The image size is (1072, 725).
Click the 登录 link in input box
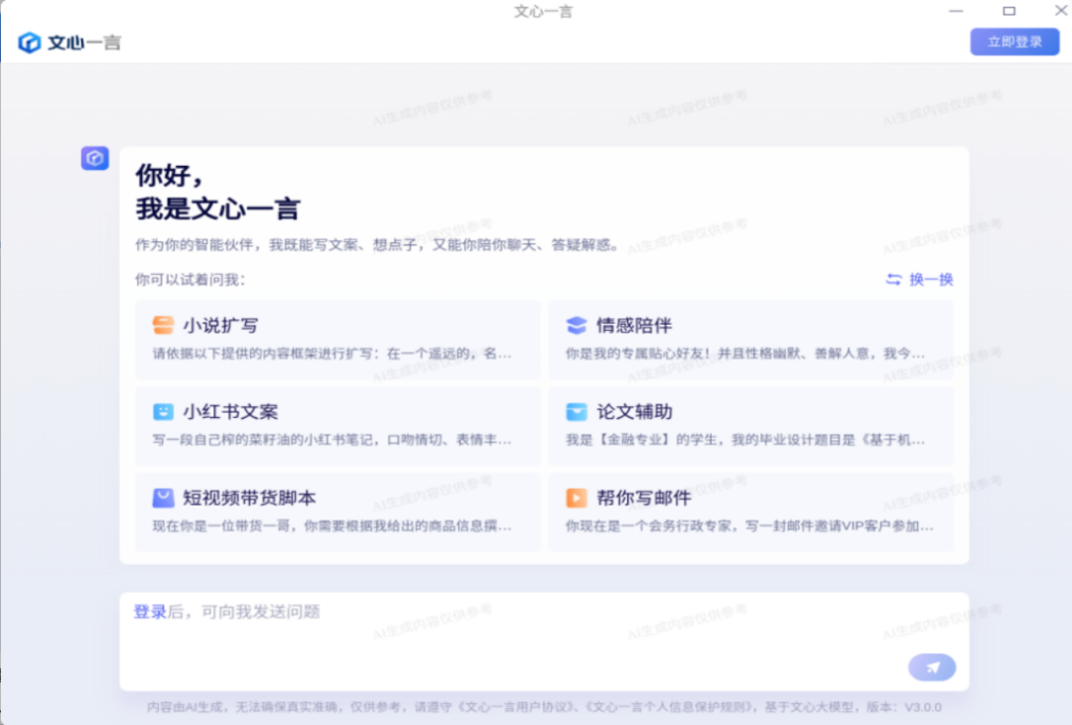150,612
